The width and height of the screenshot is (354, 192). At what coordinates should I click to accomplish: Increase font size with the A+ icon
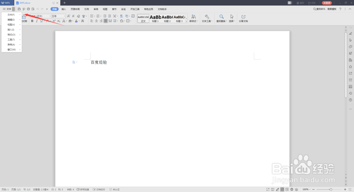click(69, 16)
